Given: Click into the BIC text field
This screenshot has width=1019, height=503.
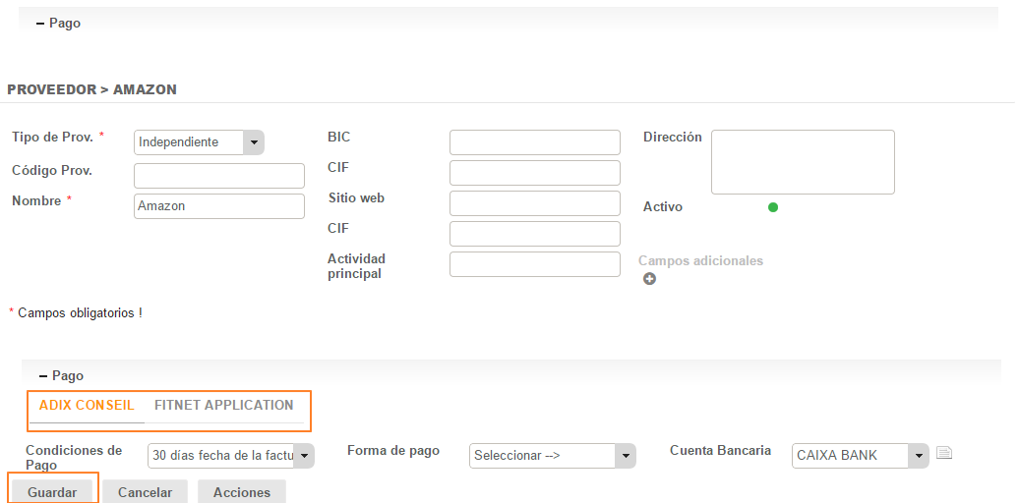Looking at the screenshot, I should point(534,142).
